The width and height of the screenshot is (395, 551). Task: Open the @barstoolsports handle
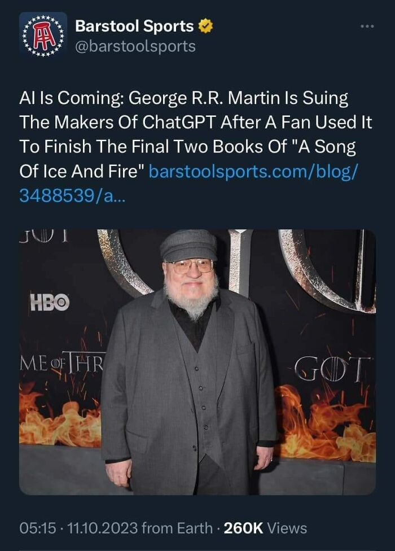point(135,46)
